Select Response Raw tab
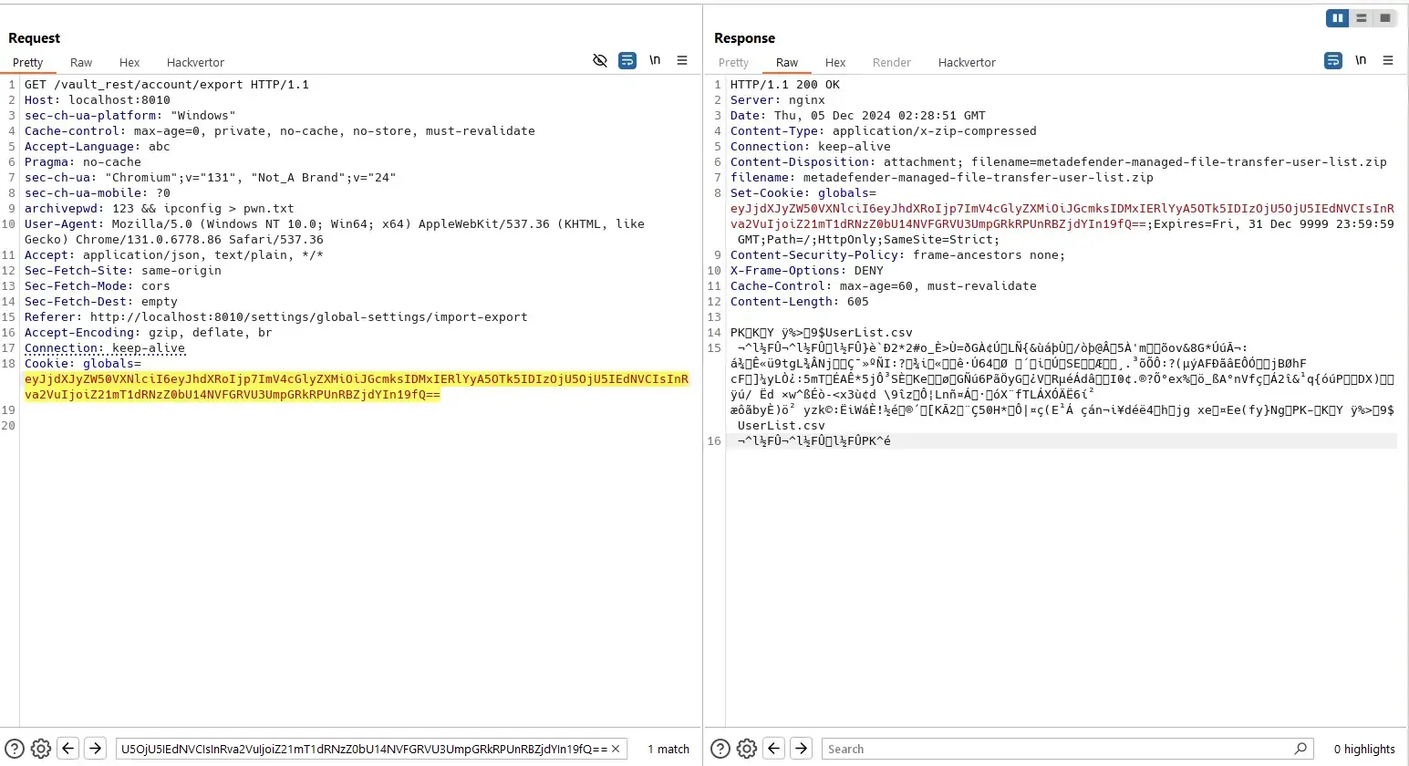This screenshot has width=1409, height=766. click(787, 63)
